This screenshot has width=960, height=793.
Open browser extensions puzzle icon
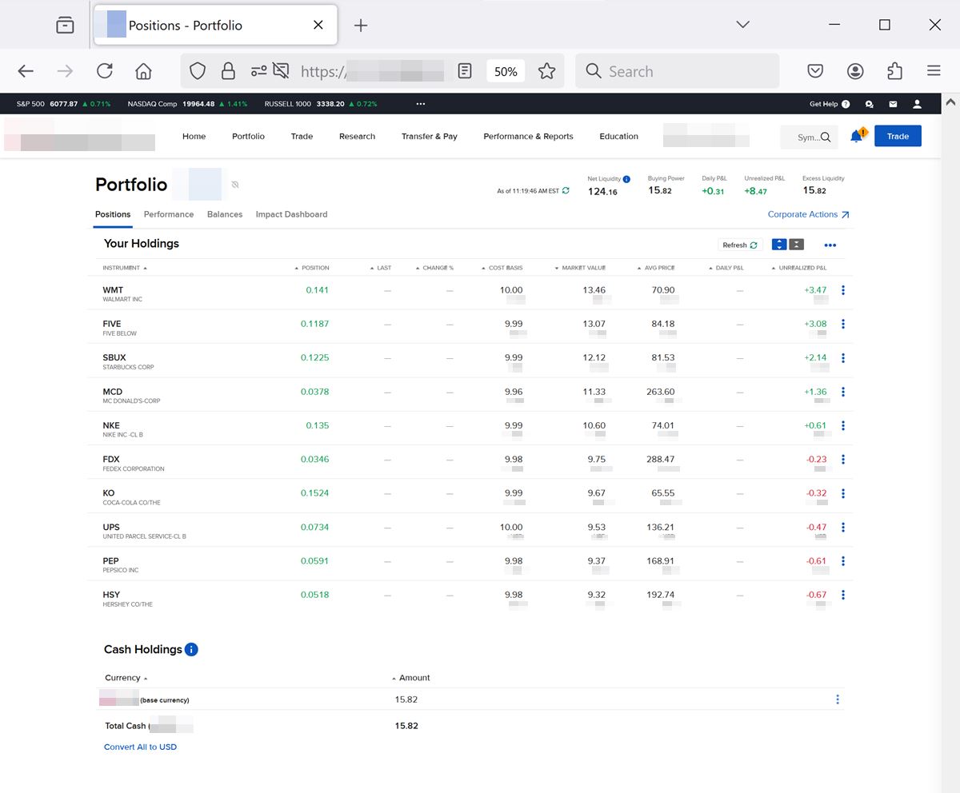click(x=894, y=71)
